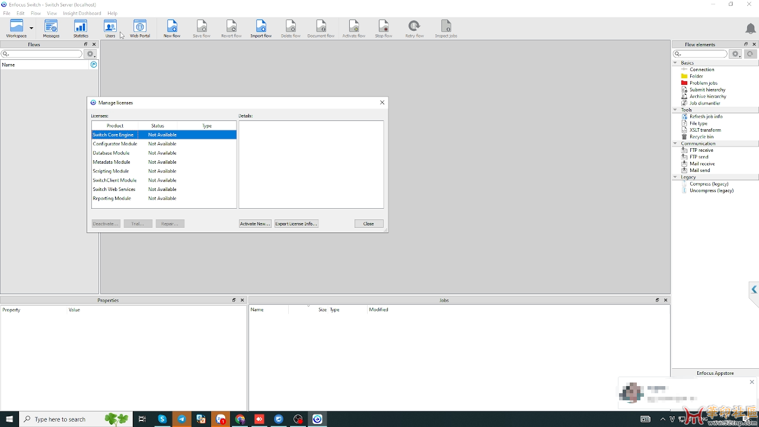Viewport: 759px width, 427px height.
Task: Select Switch Core Engine license row
Action: pyautogui.click(x=164, y=135)
